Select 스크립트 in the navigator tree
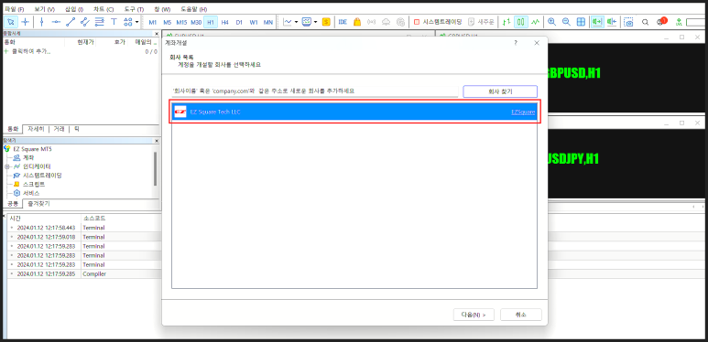This screenshot has height=342, width=708. point(33,185)
